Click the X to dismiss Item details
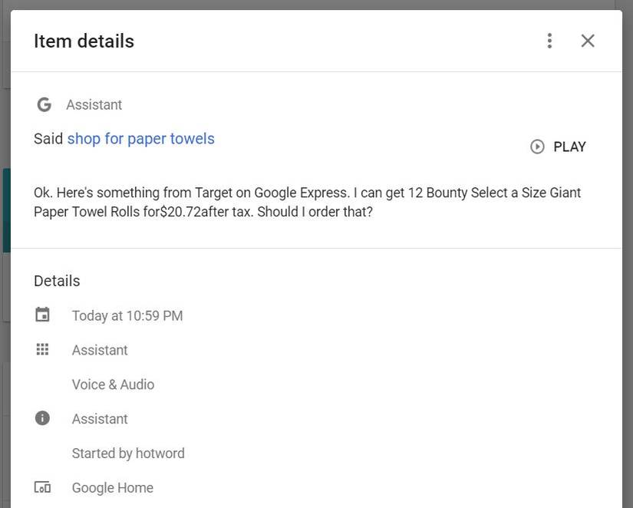 point(588,41)
